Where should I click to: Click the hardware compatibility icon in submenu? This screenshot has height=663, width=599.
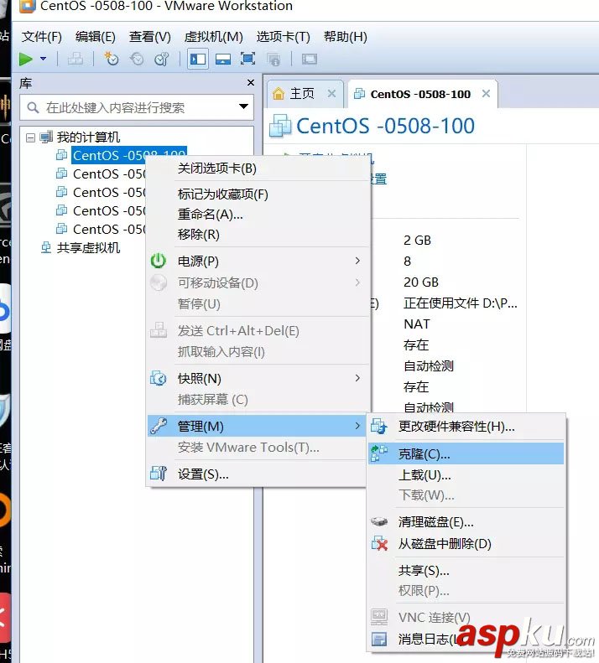(379, 427)
